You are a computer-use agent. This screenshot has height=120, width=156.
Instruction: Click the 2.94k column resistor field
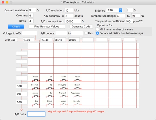[46, 40]
